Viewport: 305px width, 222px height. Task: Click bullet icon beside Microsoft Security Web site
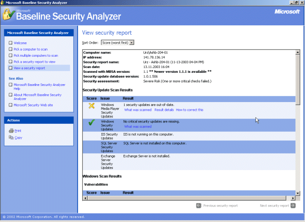click(10, 105)
